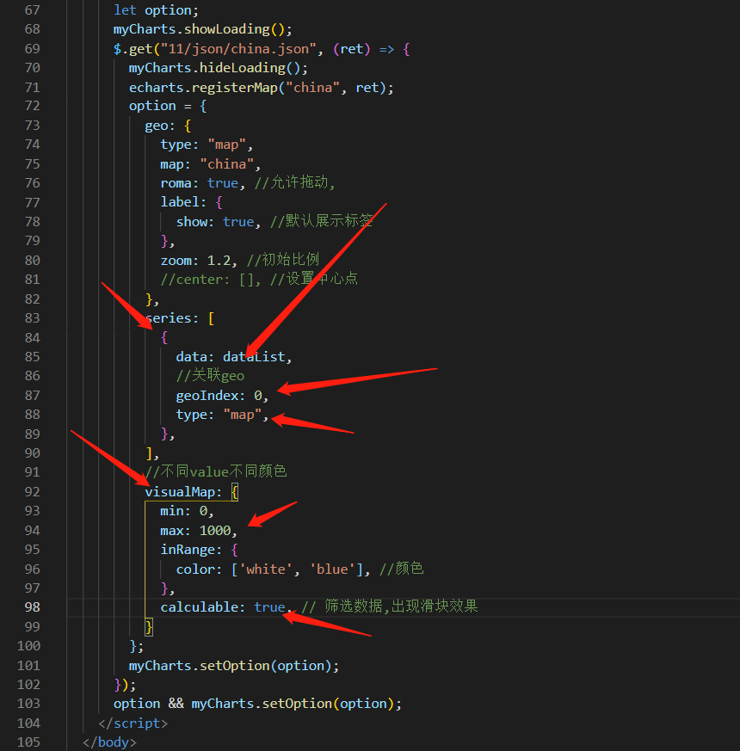This screenshot has width=740, height=751.
Task: Click the 'geoIndex: 0,' property
Action: pyautogui.click(x=222, y=396)
